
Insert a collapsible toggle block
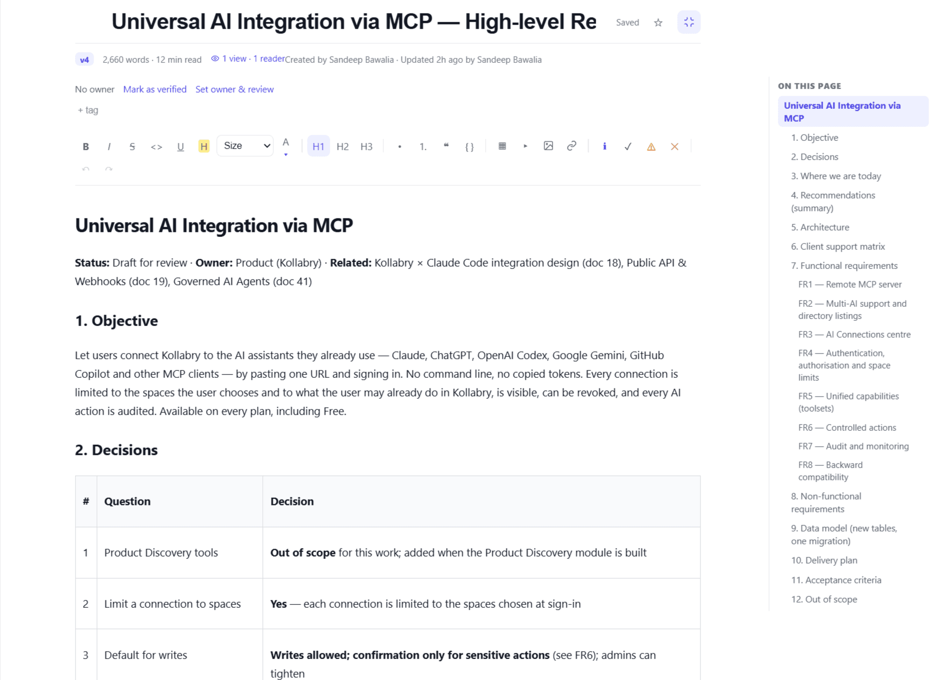525,146
